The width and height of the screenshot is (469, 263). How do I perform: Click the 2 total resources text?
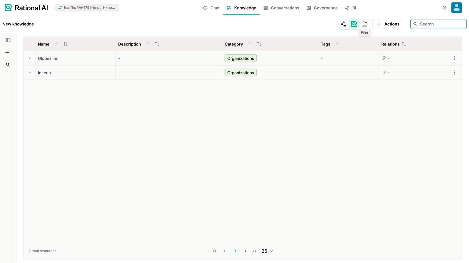pos(42,251)
